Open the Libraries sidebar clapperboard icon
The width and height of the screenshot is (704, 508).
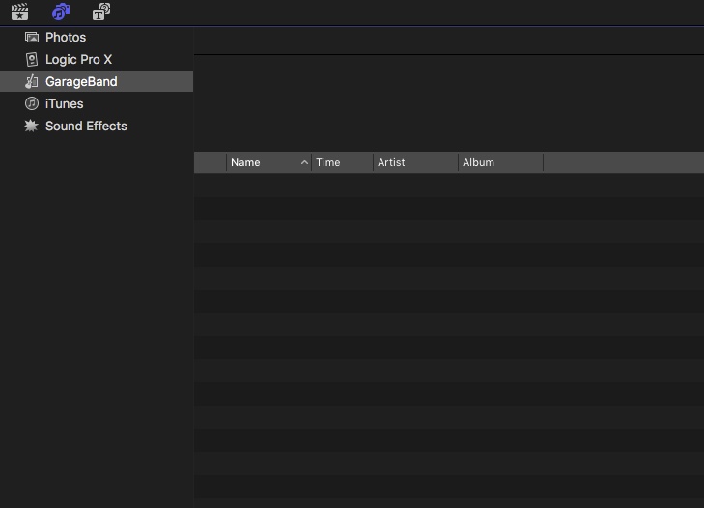pos(19,12)
